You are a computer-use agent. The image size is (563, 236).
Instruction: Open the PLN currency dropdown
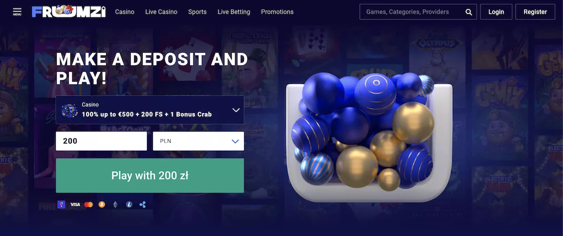coord(198,141)
